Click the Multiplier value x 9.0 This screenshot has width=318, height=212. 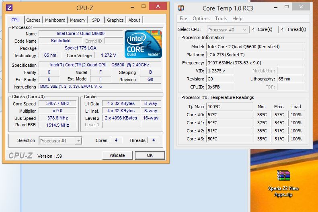pyautogui.click(x=57, y=111)
